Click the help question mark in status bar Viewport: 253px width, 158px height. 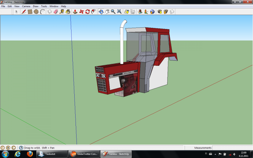(x=21, y=148)
